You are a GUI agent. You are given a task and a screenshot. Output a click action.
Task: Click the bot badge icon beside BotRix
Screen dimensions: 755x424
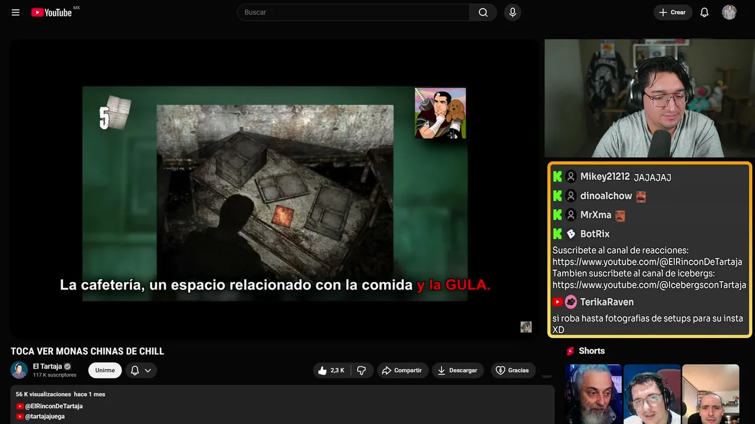click(571, 234)
